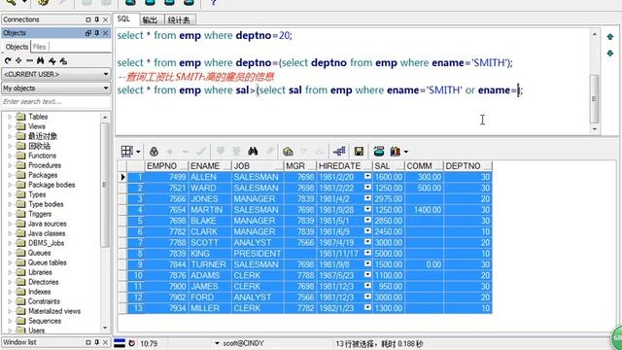This screenshot has height=350, width=622.
Task: Switch to the Files sub-tab
Action: pos(39,47)
